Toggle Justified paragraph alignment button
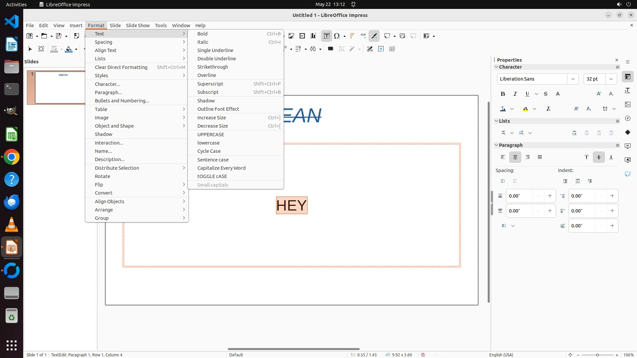The width and height of the screenshot is (637, 358). coord(540,157)
